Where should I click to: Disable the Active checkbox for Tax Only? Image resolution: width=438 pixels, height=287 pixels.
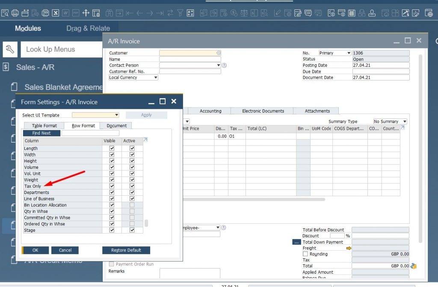[x=132, y=186]
